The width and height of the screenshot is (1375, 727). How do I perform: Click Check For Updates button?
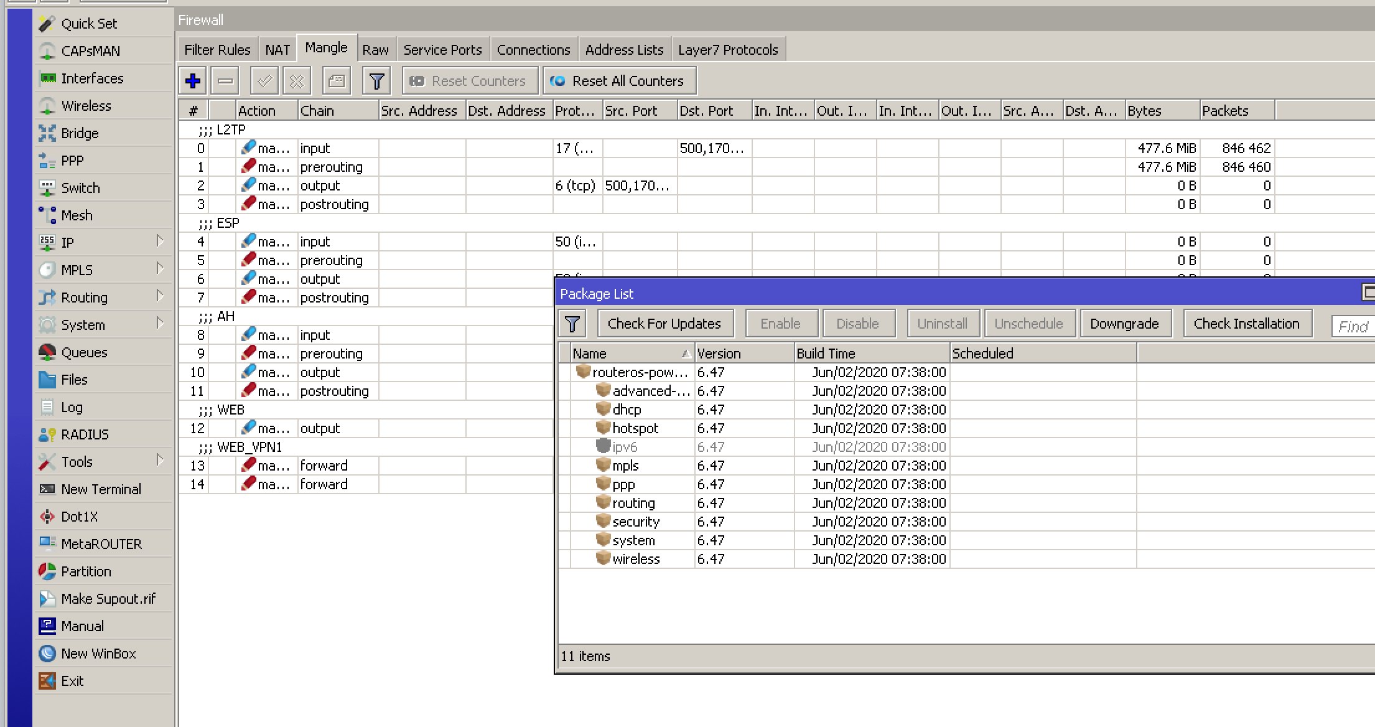click(665, 324)
